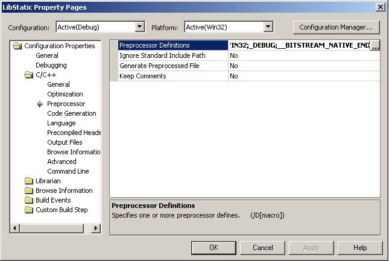
Task: Select Optimization under C/C++
Action: 65,94
